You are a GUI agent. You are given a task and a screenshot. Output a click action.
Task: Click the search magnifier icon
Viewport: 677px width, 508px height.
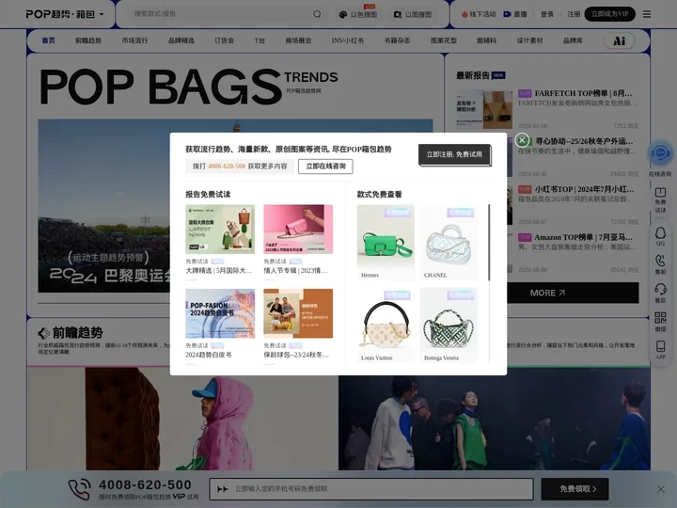(317, 14)
